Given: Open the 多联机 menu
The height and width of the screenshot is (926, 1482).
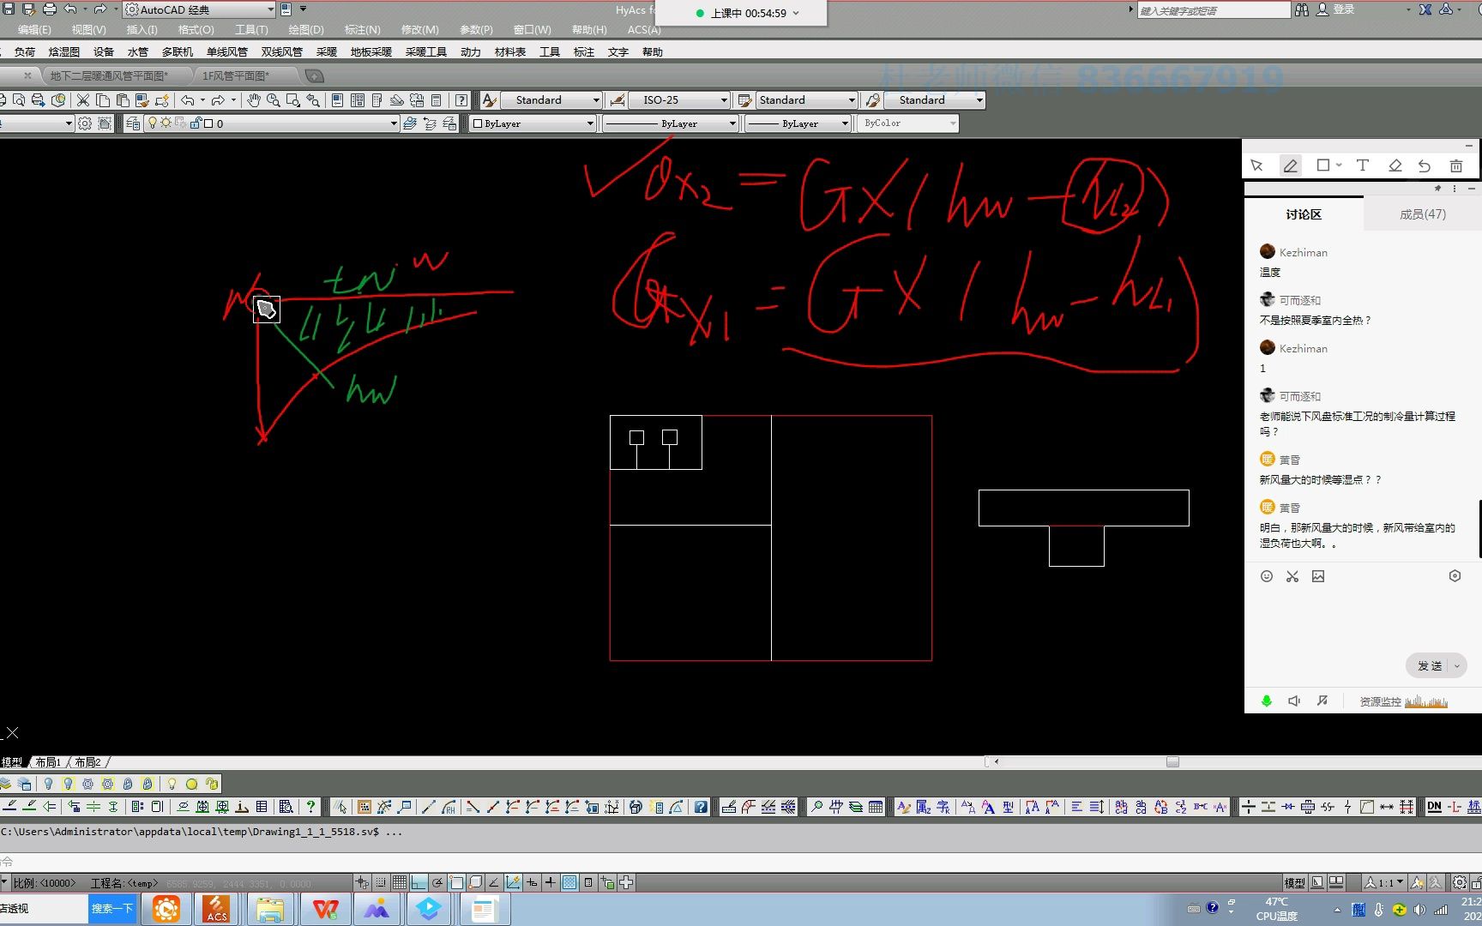Looking at the screenshot, I should [x=178, y=51].
